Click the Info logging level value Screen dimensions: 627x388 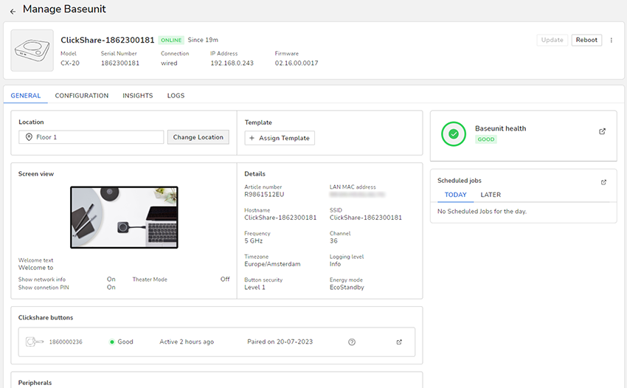click(x=335, y=264)
